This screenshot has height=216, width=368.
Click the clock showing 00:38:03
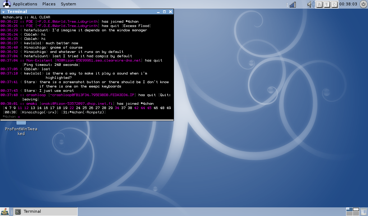click(x=348, y=4)
